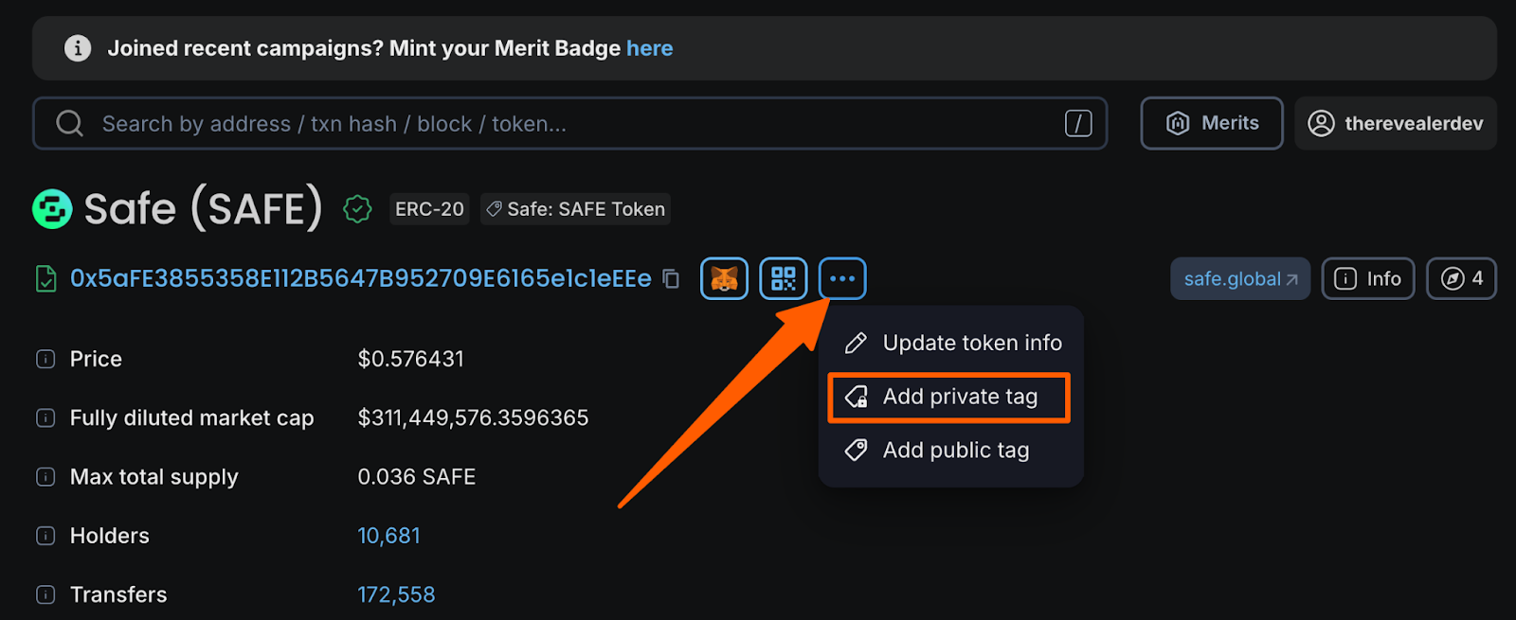Open the search magnifier icon

tap(68, 123)
